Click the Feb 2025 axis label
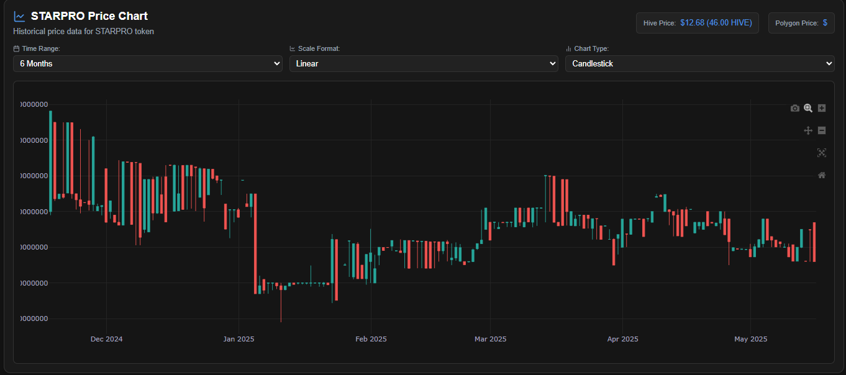Viewport: 846px width, 375px height. [371, 339]
